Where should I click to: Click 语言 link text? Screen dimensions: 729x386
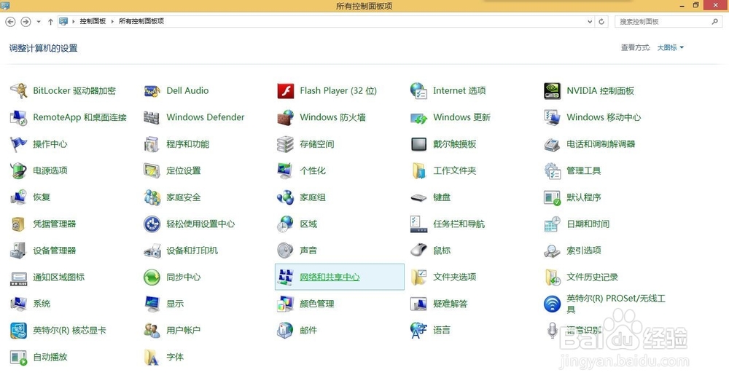pos(442,330)
